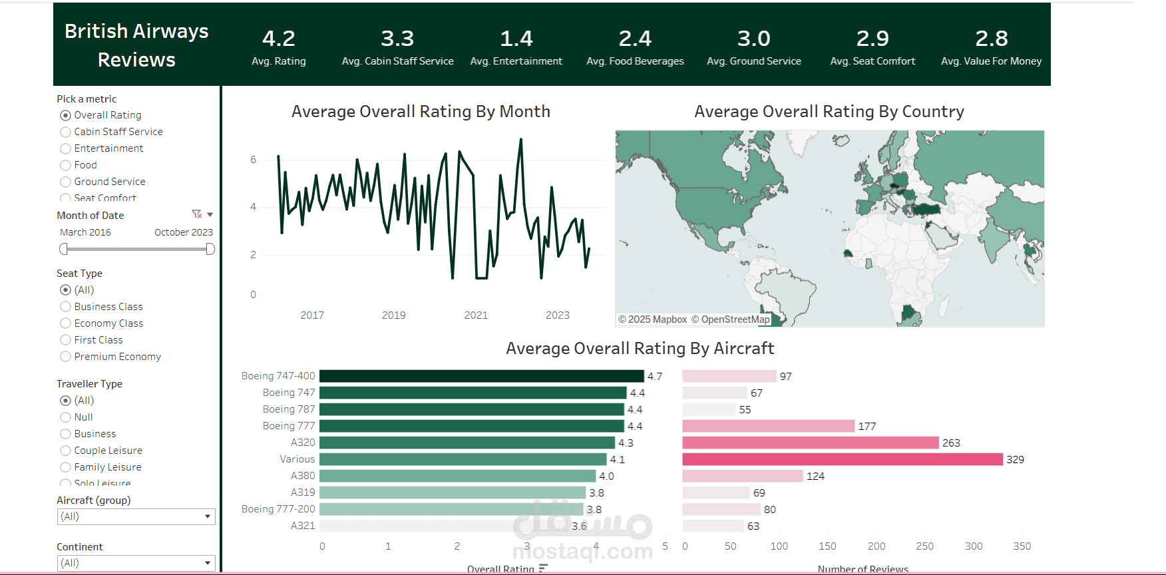This screenshot has height=575, width=1166.
Task: Click the 2.9 Avg. Seat Comfort value
Action: point(873,39)
